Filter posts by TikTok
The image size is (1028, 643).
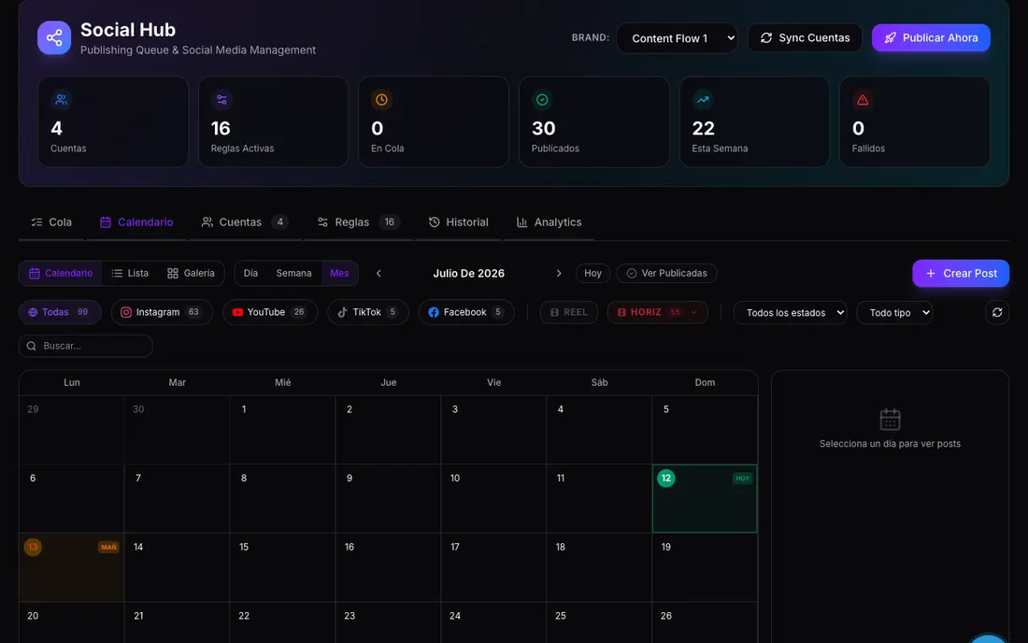click(368, 313)
